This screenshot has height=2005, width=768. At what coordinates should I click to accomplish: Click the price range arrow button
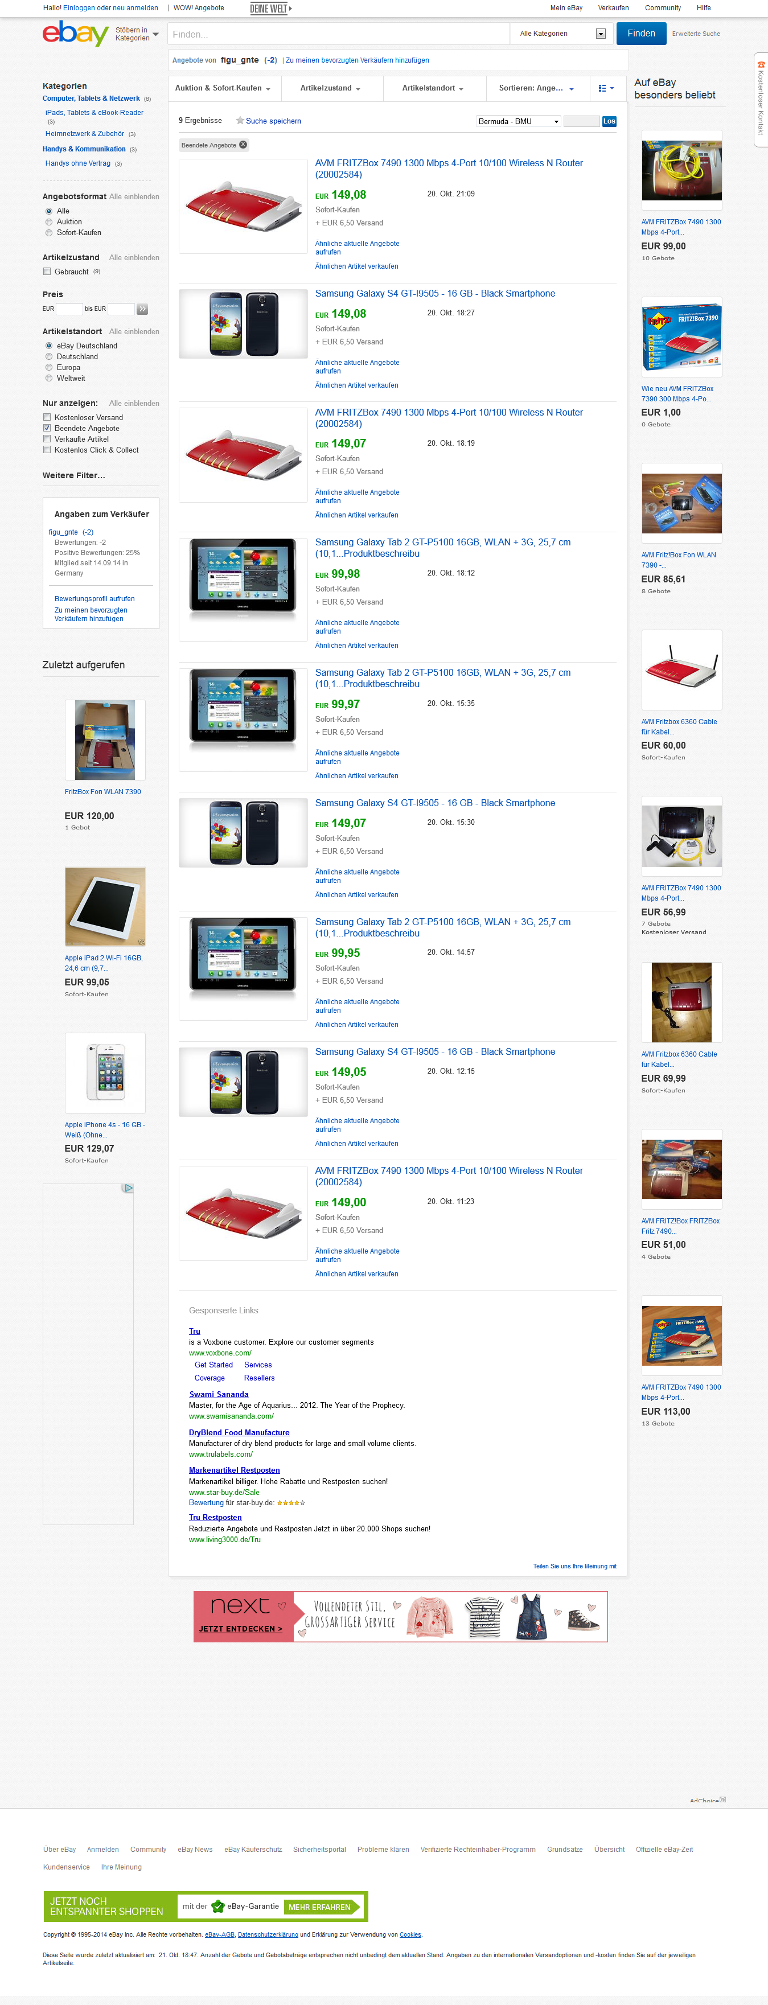[x=142, y=309]
